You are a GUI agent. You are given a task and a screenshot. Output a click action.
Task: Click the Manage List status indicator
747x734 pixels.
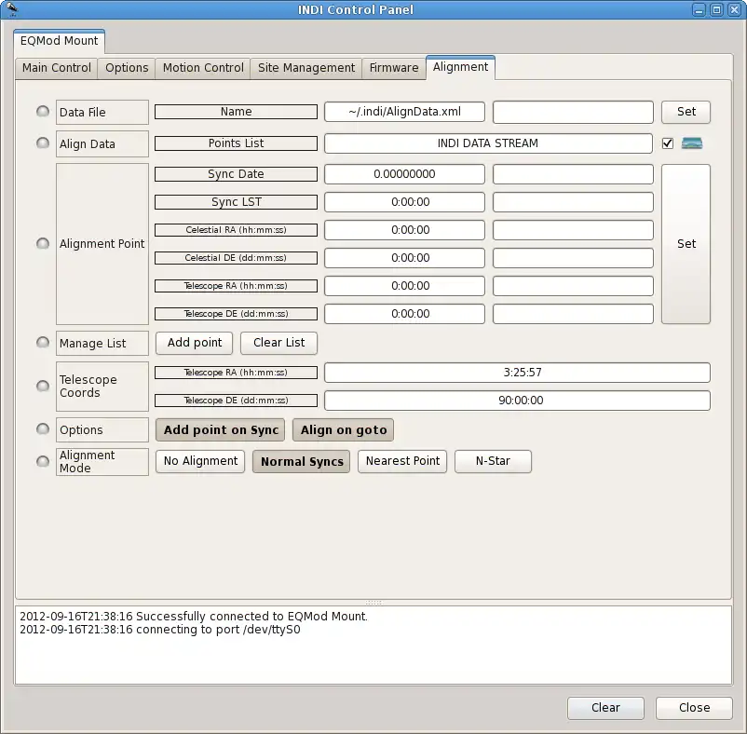click(43, 343)
